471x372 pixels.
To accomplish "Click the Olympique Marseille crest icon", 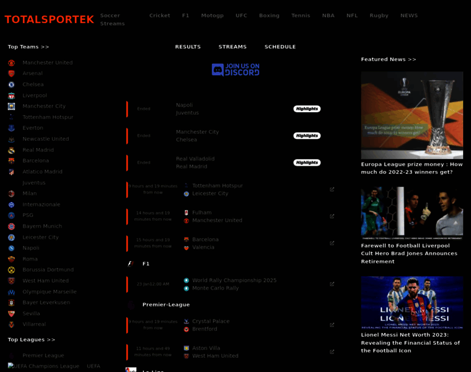I will 11,292.
